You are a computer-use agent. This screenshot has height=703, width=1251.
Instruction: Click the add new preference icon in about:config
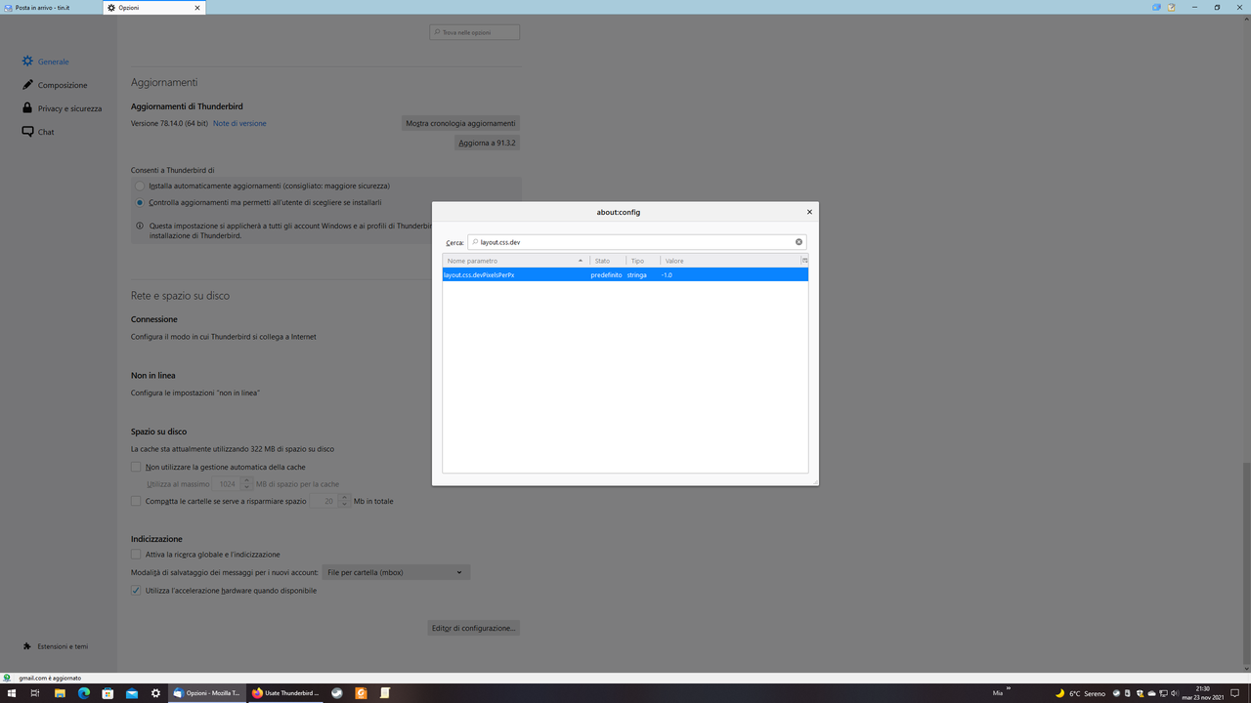coord(804,261)
